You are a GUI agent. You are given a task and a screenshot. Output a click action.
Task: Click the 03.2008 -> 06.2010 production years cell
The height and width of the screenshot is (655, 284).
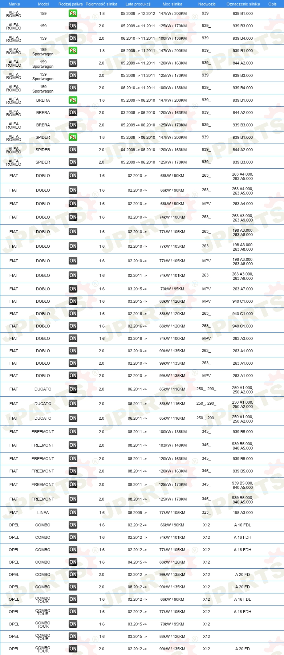click(138, 113)
